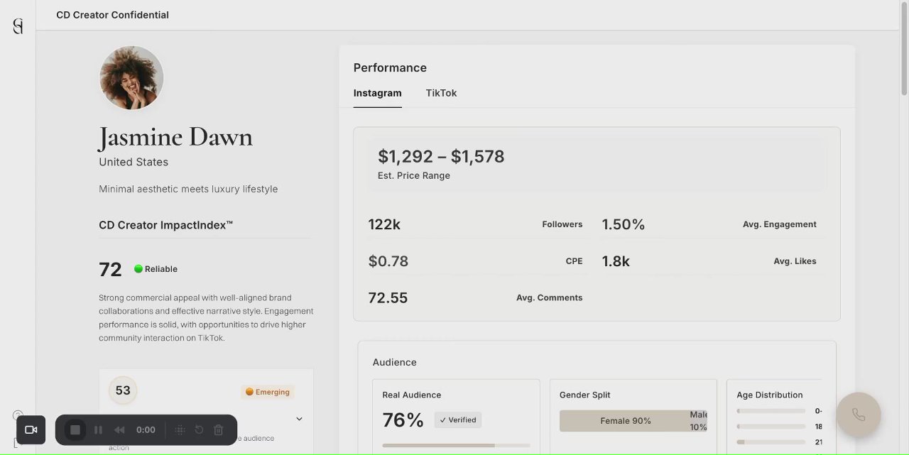
Task: Click the rewind recording icon
Action: (x=119, y=429)
